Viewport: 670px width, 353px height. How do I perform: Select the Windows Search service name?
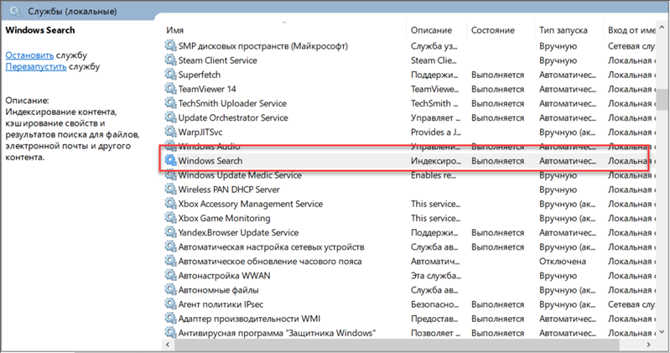pos(210,161)
